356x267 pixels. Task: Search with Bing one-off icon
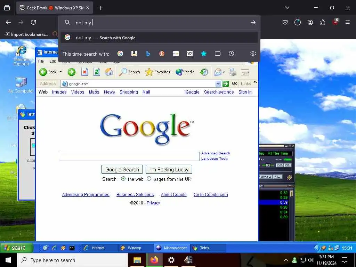(148, 54)
